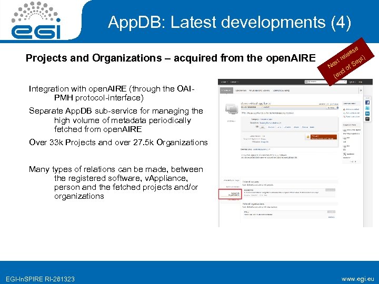Open the Twitter share icon

[x=367, y=108]
